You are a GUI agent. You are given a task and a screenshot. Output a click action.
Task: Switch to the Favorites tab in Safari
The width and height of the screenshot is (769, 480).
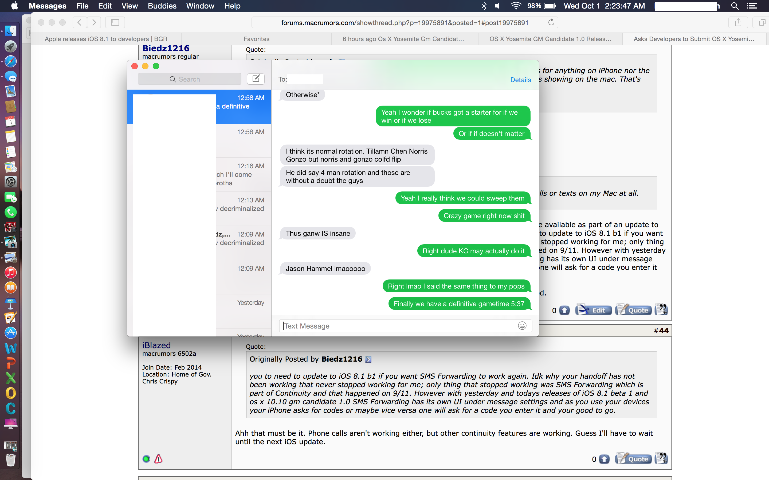click(256, 39)
